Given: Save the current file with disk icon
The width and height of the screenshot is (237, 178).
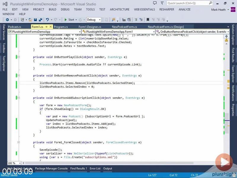Looking at the screenshot, I should point(35,20).
